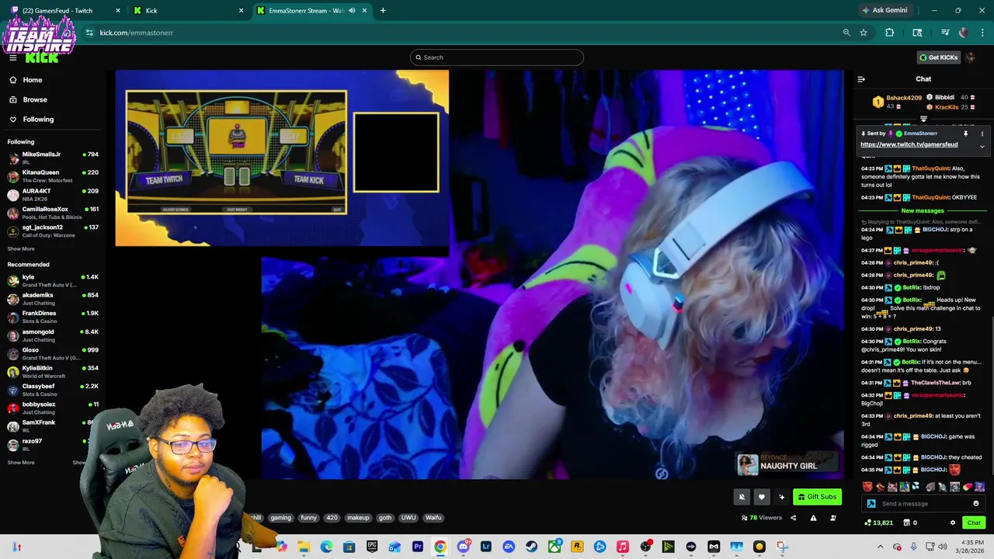Switch to the Kick browser tab
Screen dimensions: 994x559
189,11
